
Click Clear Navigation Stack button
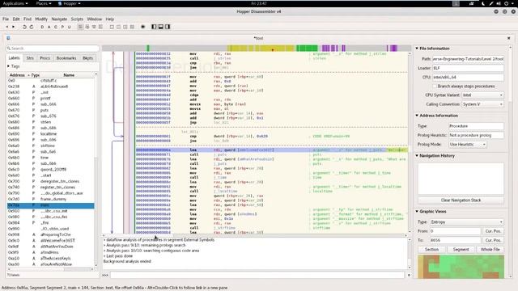click(x=461, y=200)
